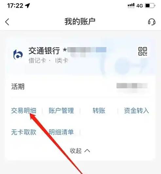Tap the upward chevron beside 收起

point(87,151)
